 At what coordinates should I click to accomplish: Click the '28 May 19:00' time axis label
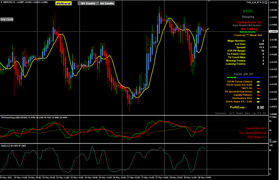(x=204, y=177)
